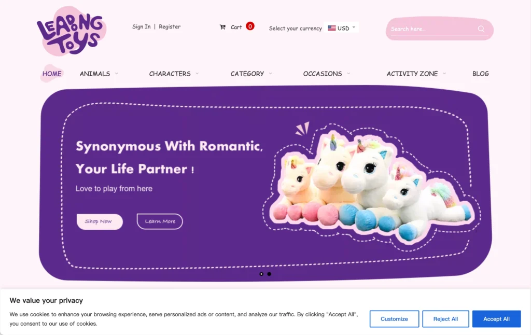Click the Leading Toys logo

72,31
